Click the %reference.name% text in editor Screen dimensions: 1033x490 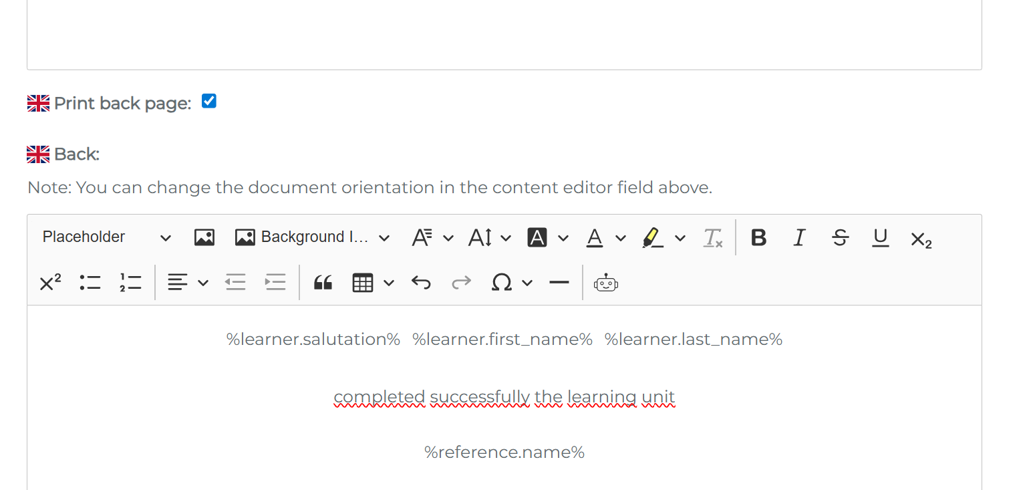[504, 453]
